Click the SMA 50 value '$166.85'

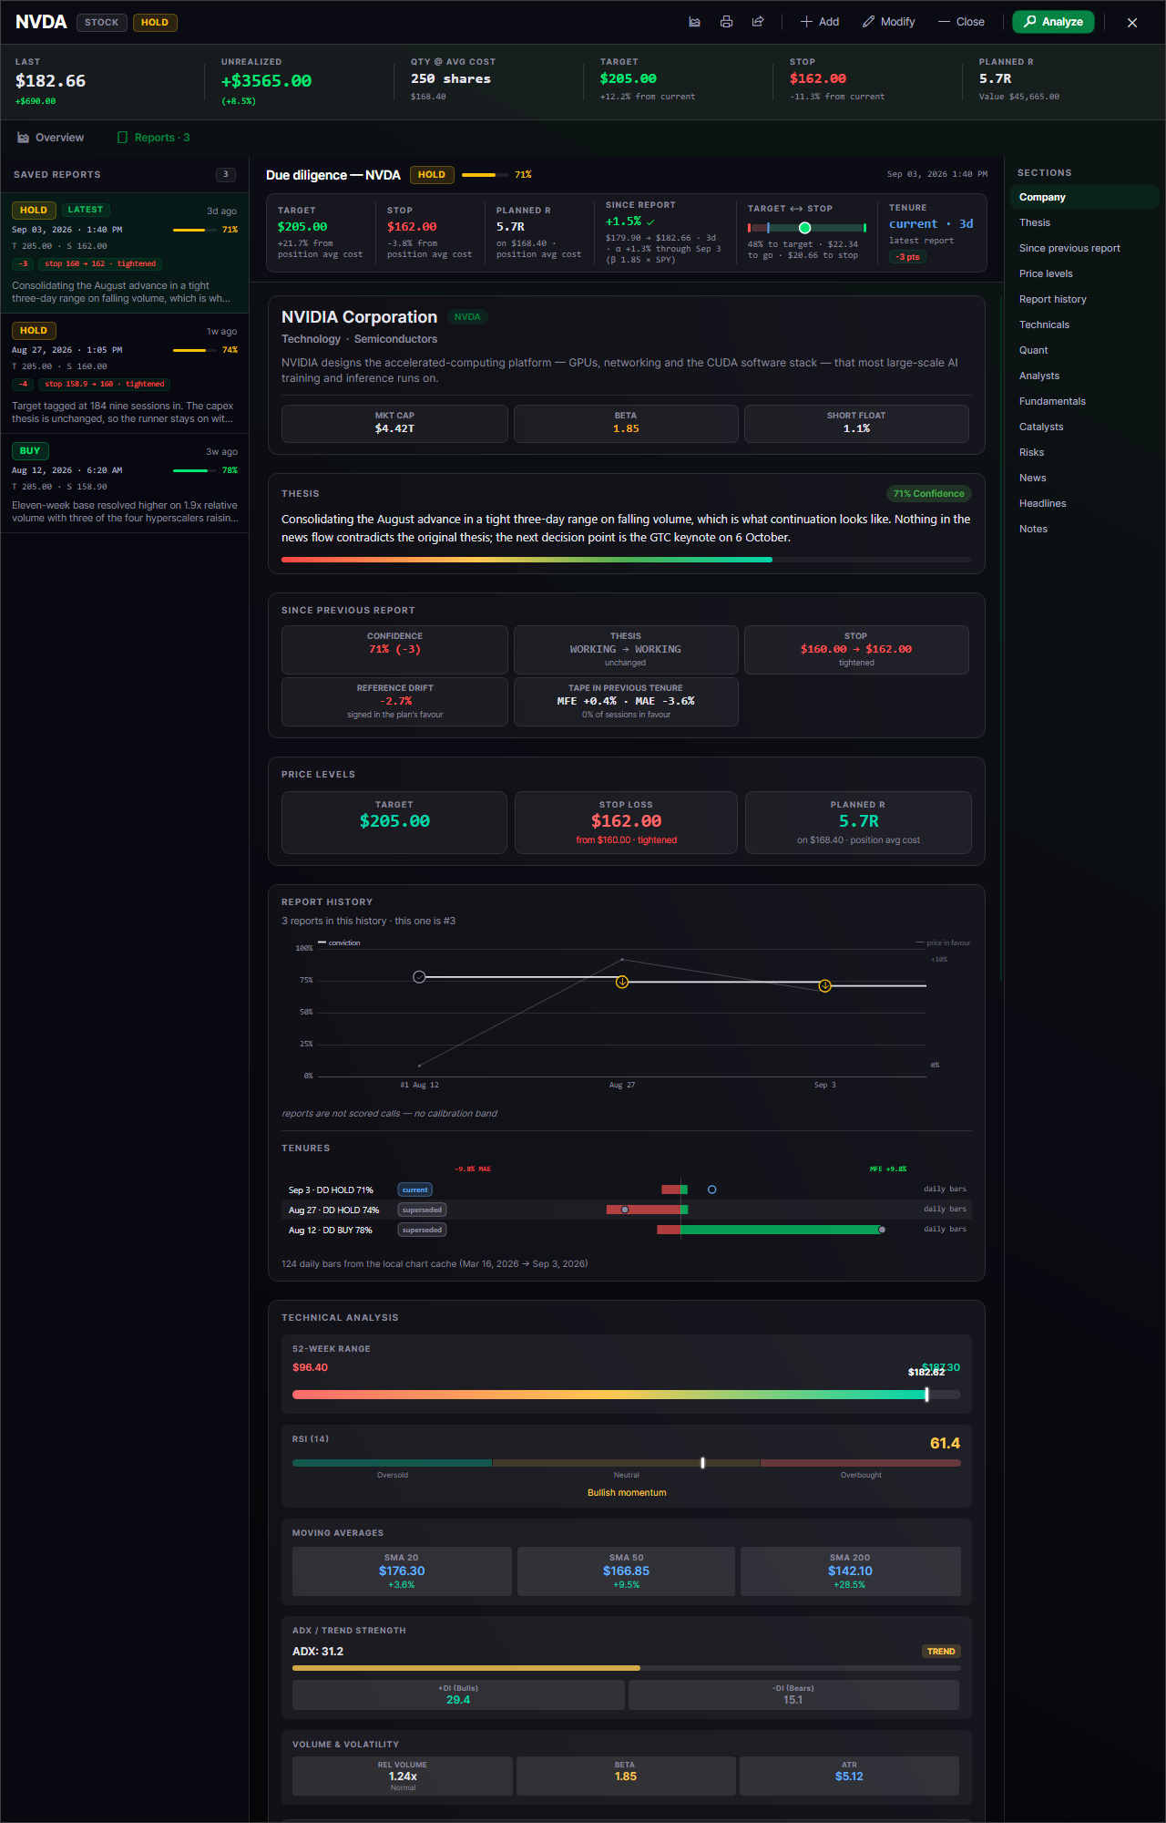pyautogui.click(x=627, y=1571)
